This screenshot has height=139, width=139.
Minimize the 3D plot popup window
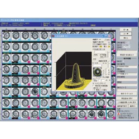pyautogui.click(x=103, y=36)
